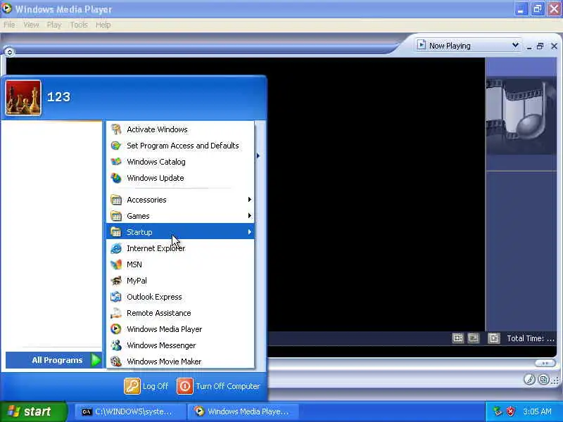This screenshot has width=563, height=422.
Task: Expand the Accessories submenu arrow
Action: coord(250,200)
